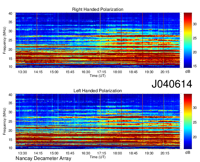Click the 10 MHz tick on Right Handed plot
Screen dimensions: 200x162
click(x=11, y=67)
